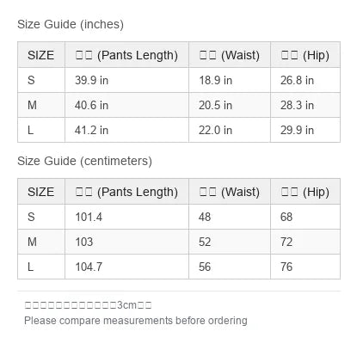This screenshot has height=356, width=357.
Task: Click the 103 pants length cell
Action: click(x=126, y=242)
